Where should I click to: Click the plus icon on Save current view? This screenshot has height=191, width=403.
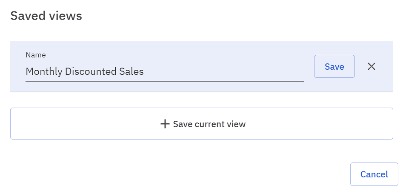[165, 124]
